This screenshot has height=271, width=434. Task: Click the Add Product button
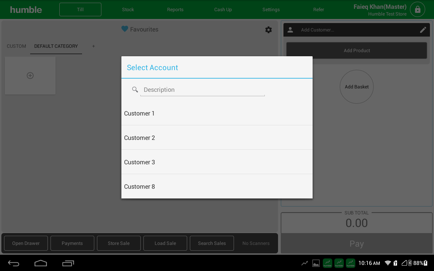pos(357,50)
